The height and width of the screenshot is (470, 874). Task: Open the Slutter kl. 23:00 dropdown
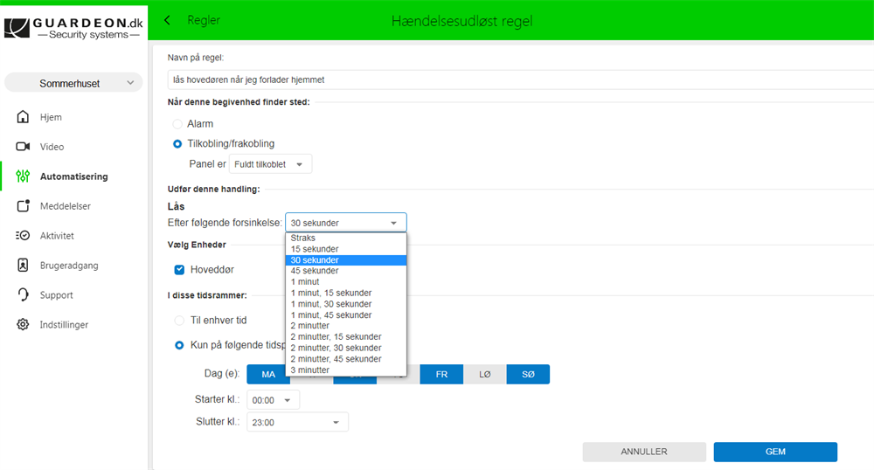(297, 423)
